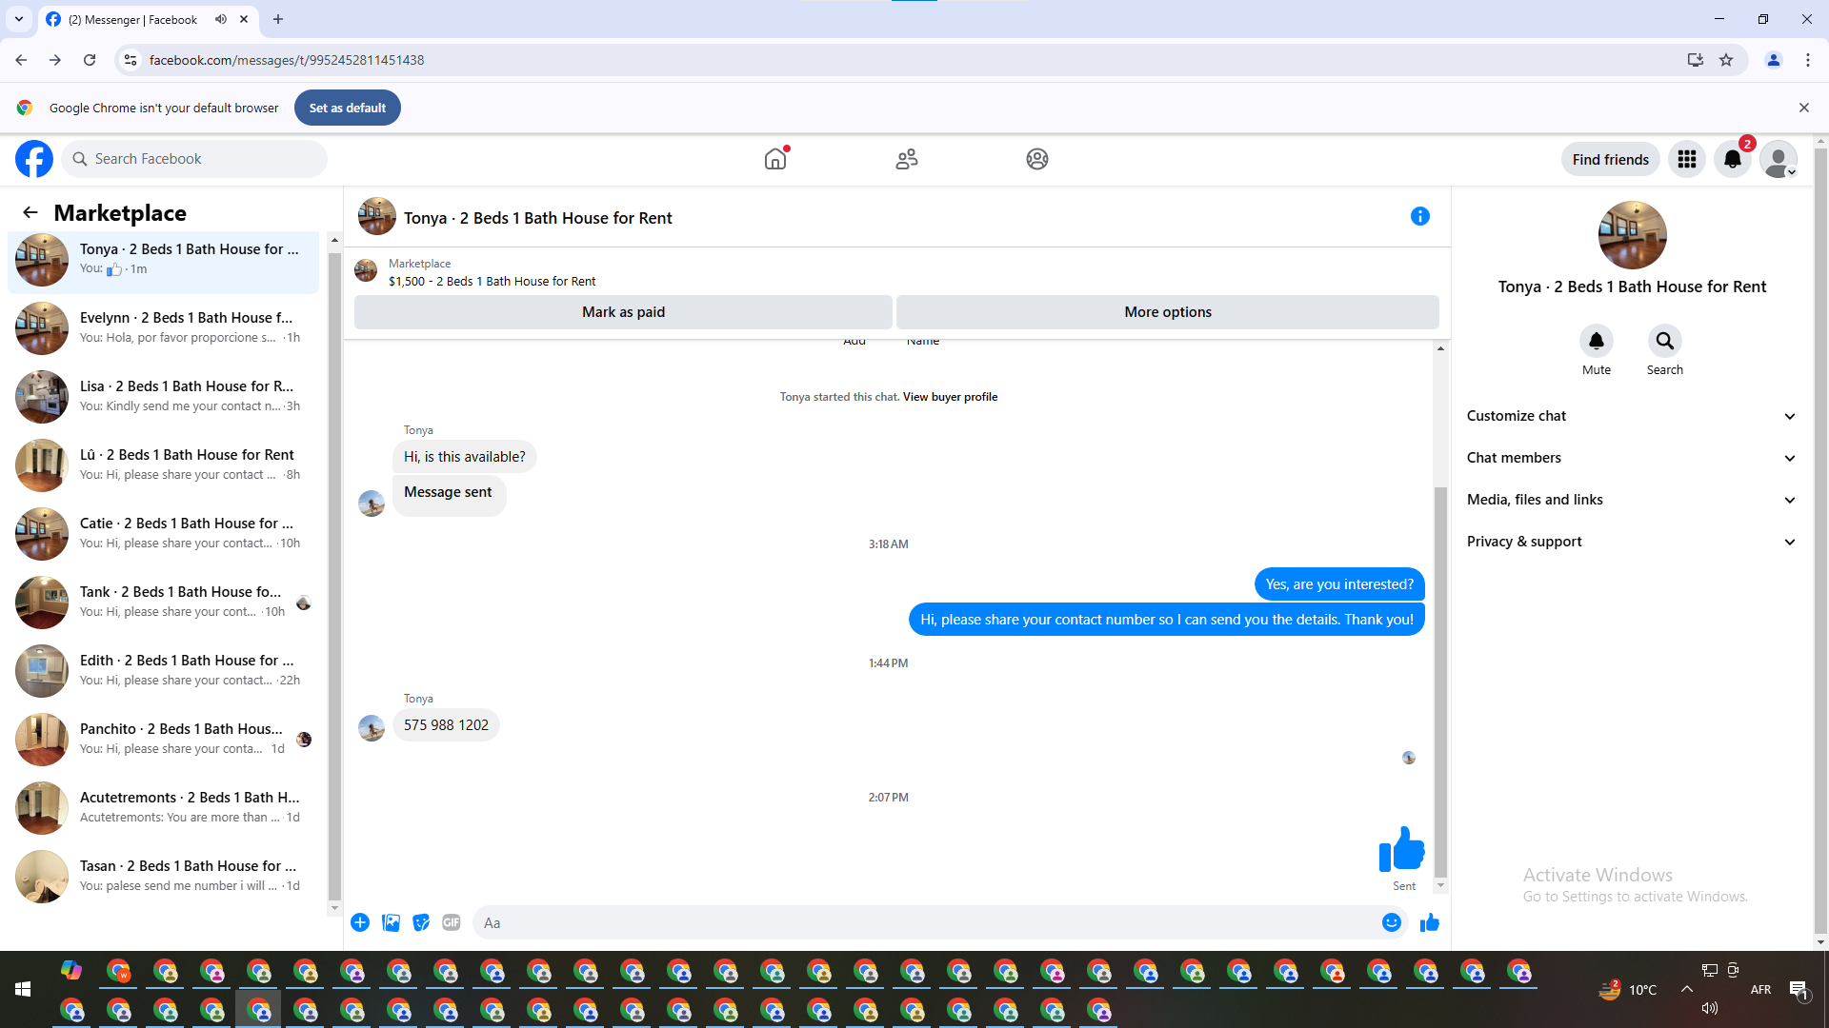Open the account profile menu
Viewport: 1829px width, 1028px height.
point(1779,159)
